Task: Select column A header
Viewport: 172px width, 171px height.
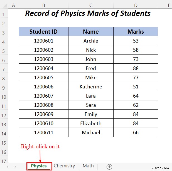Action: pyautogui.click(x=13, y=5)
